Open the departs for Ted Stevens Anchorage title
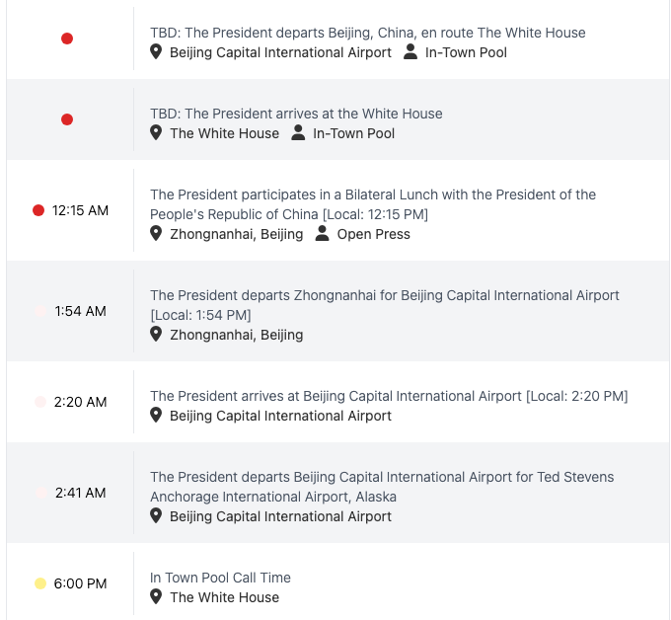The width and height of the screenshot is (671, 620). [382, 487]
